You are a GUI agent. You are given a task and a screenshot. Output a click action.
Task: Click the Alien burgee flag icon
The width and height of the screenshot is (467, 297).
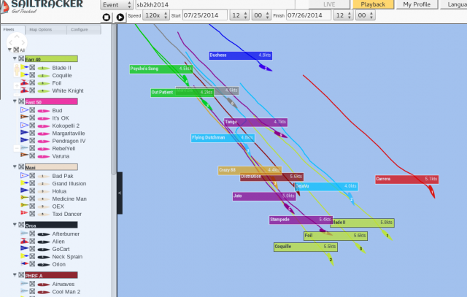coord(24,241)
